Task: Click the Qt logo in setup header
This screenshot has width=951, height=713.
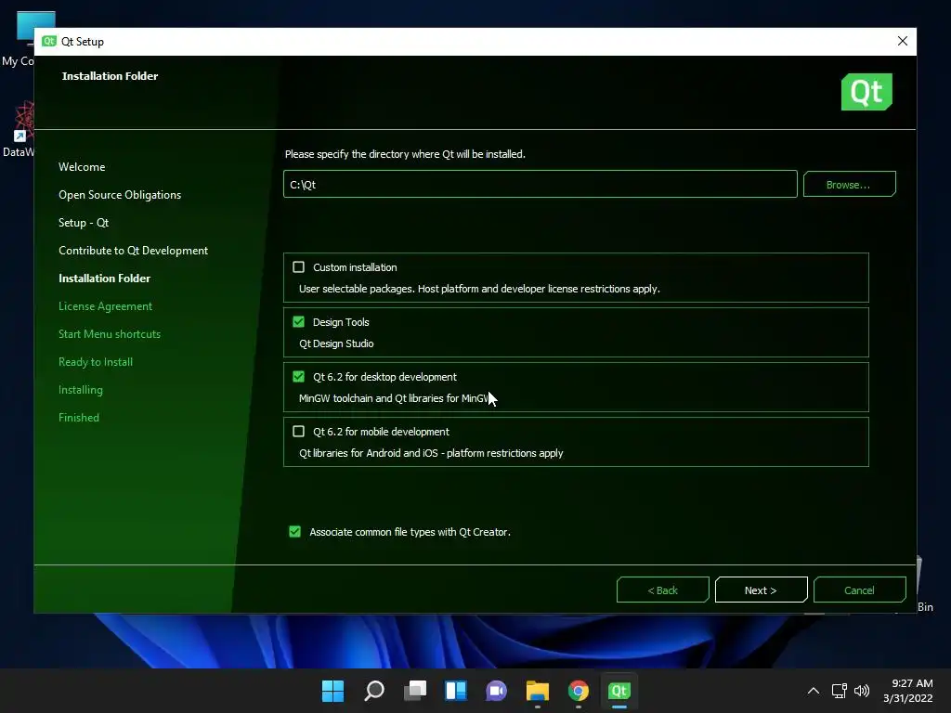Action: click(x=866, y=92)
